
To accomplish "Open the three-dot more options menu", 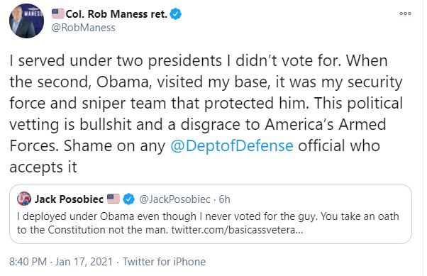I will tap(405, 13).
